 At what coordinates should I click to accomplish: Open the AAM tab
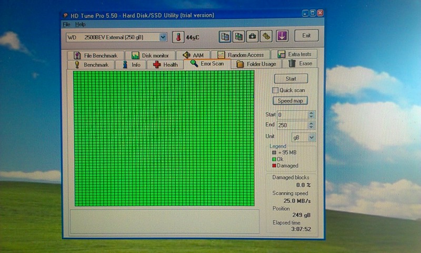coord(193,55)
